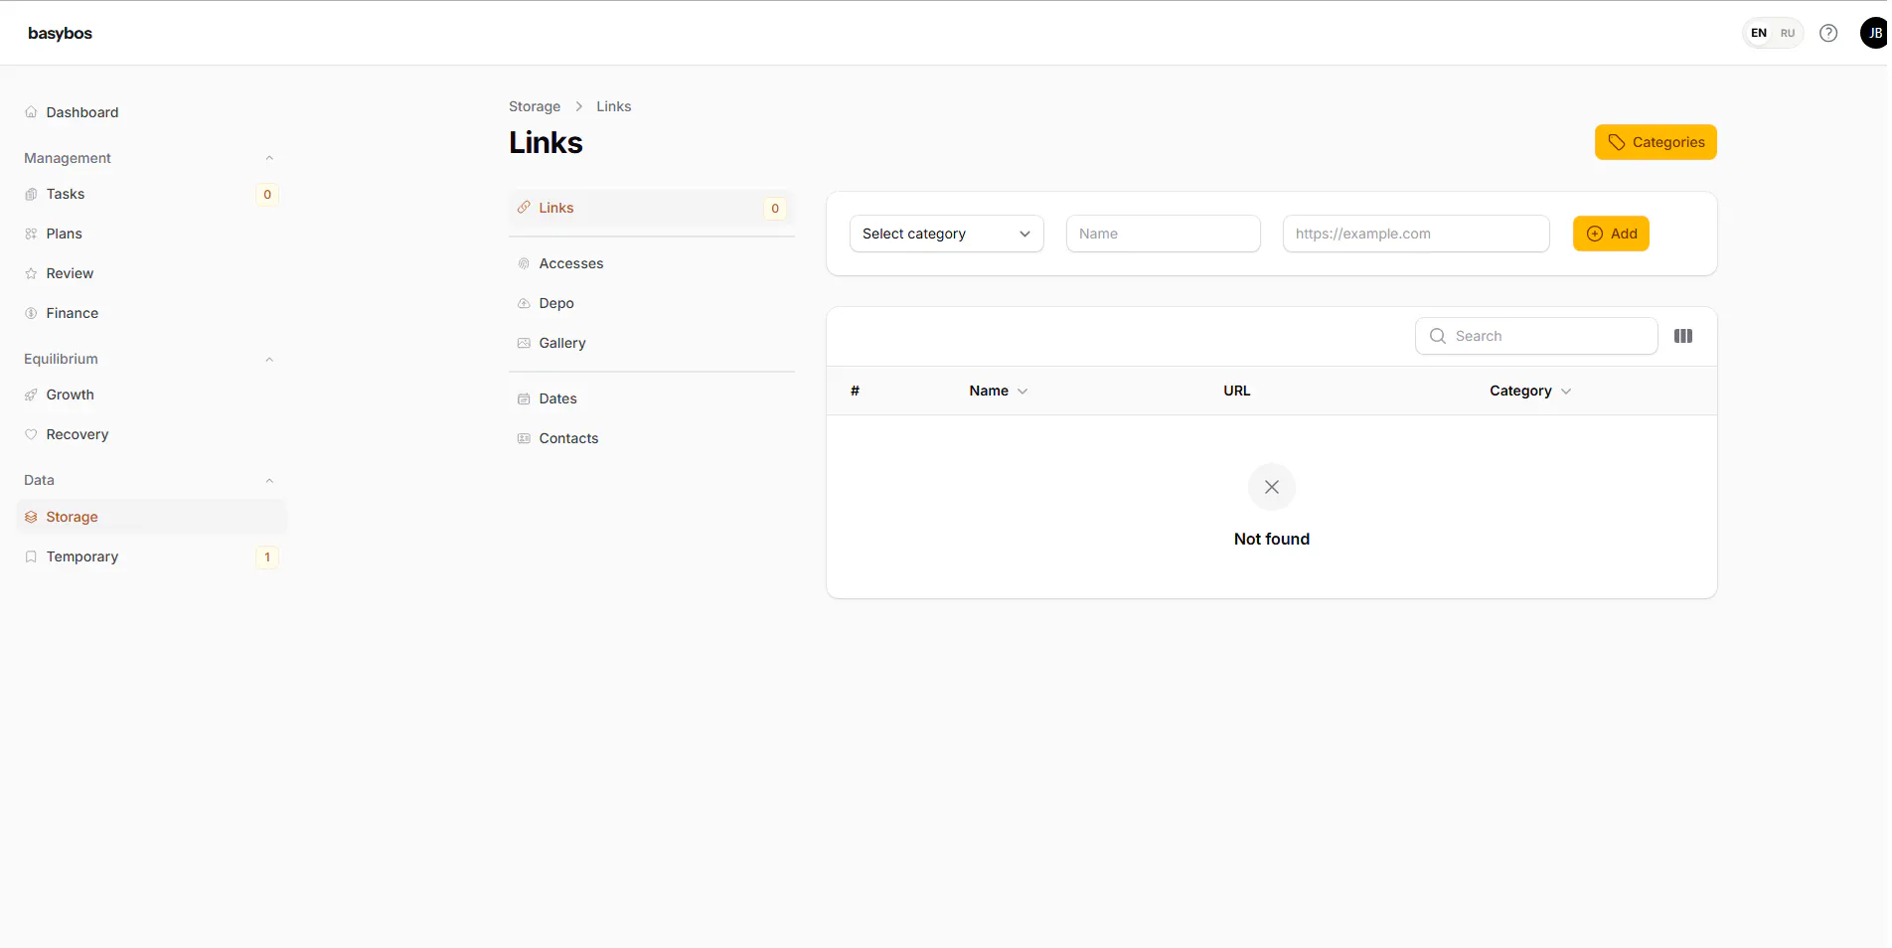Click the Growth rocket icon
Screen dimensions: 1892x948
coord(31,395)
